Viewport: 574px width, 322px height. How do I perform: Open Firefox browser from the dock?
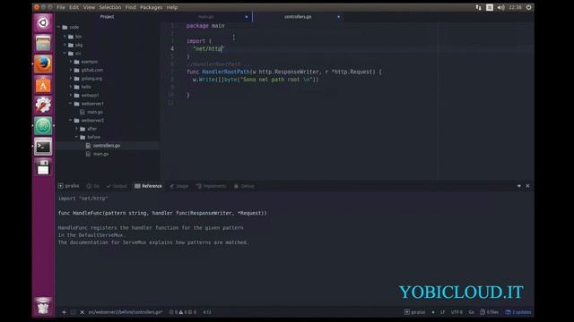point(43,64)
